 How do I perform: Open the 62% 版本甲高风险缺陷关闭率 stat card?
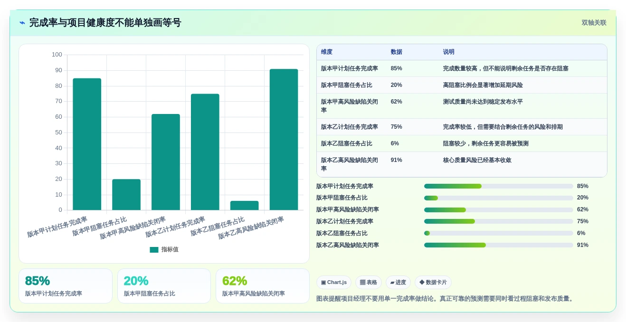(x=263, y=286)
